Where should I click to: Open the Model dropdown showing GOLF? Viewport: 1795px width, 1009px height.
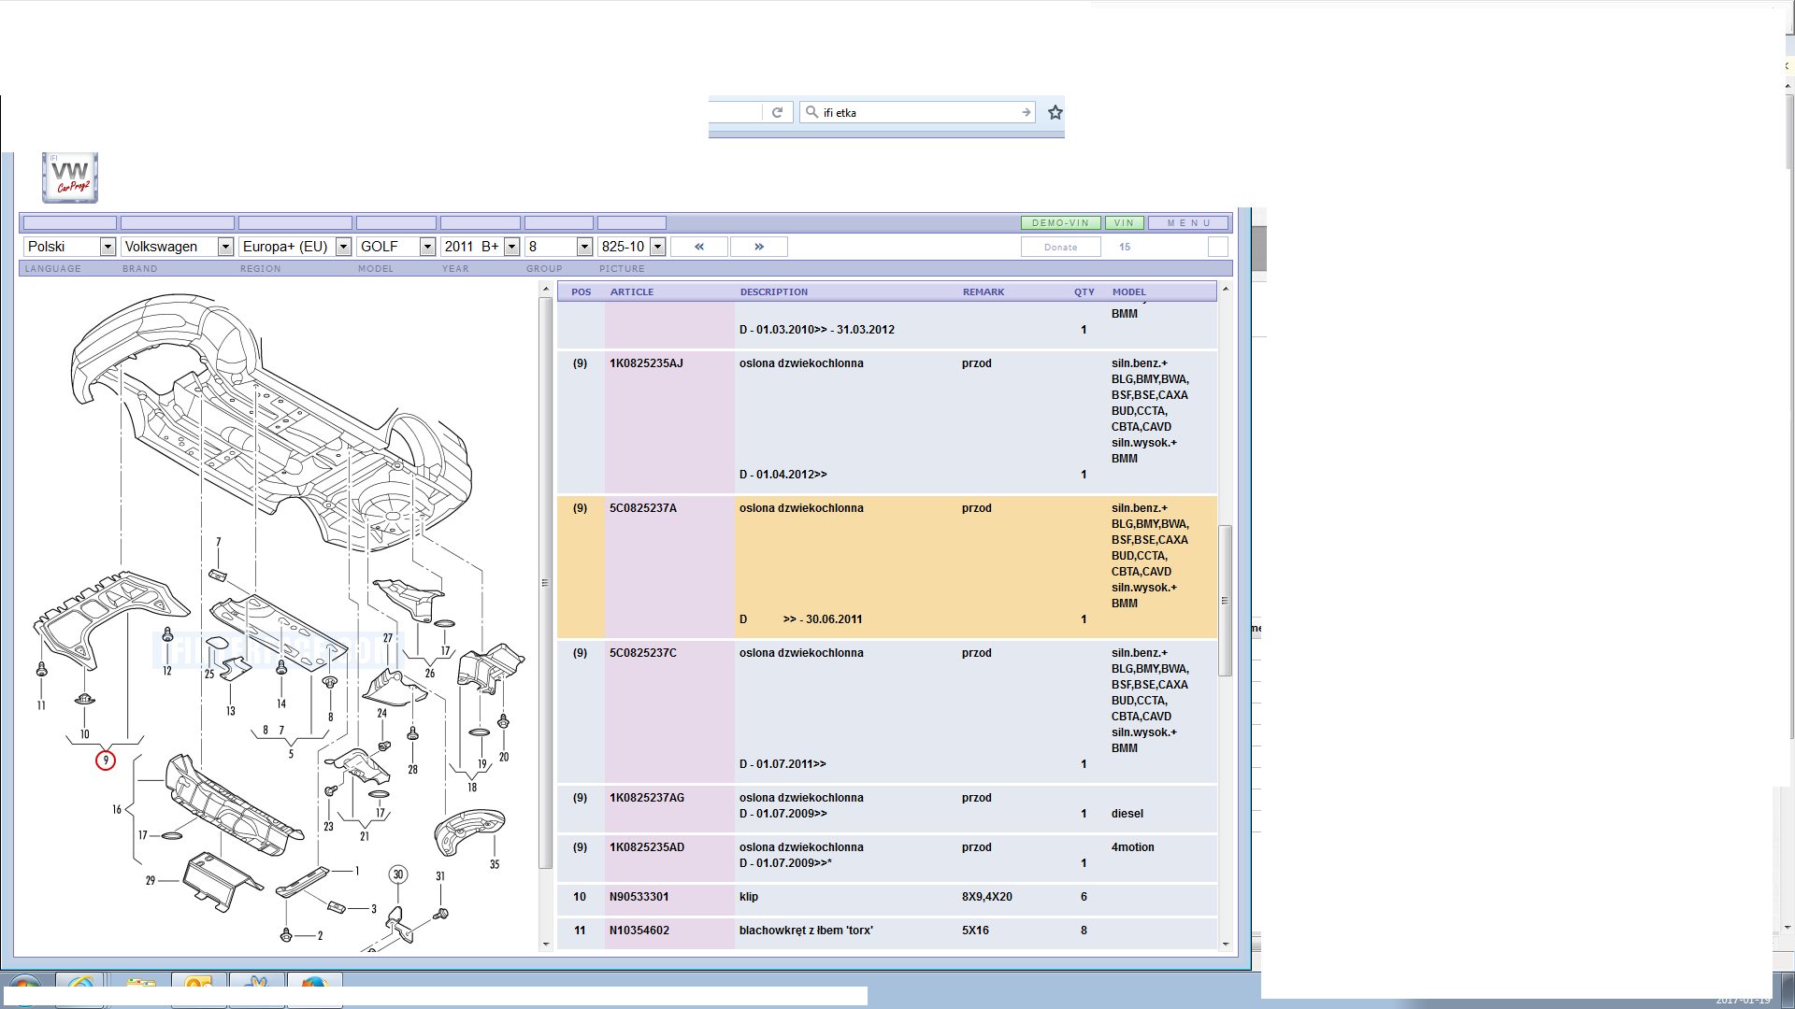[396, 247]
